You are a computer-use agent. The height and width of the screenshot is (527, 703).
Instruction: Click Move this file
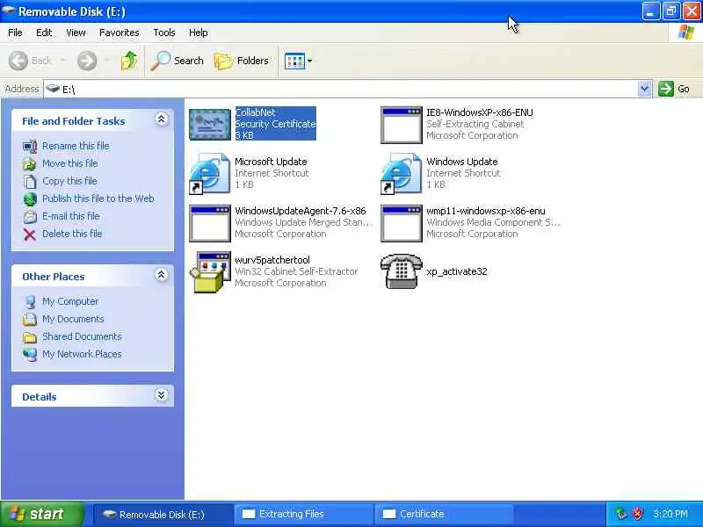(x=70, y=163)
